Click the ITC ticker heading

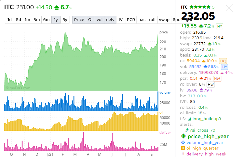point(9,7)
